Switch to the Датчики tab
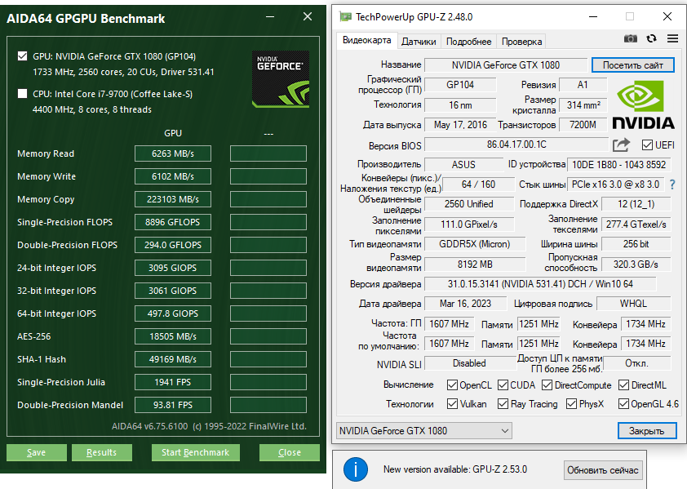Screen dimensions: 687x489 [x=419, y=42]
